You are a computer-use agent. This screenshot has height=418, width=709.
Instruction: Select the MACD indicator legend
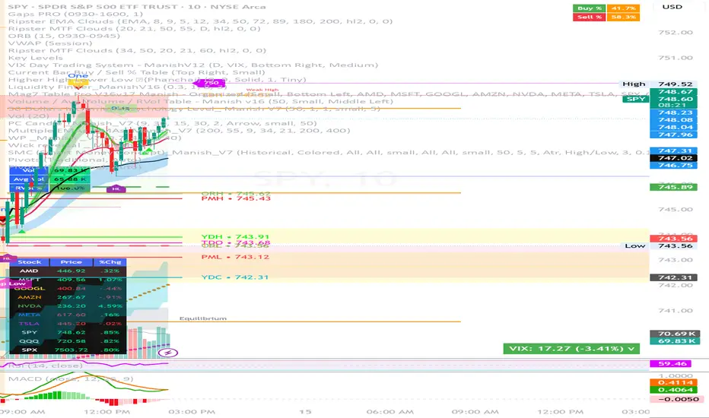(71, 378)
